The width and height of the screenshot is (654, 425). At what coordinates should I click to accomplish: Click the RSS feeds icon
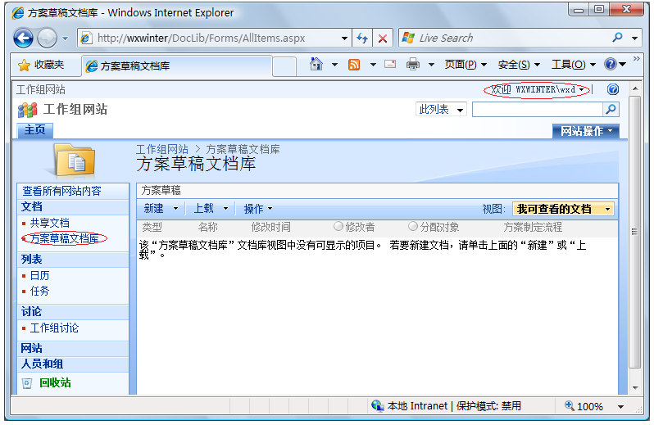click(354, 65)
